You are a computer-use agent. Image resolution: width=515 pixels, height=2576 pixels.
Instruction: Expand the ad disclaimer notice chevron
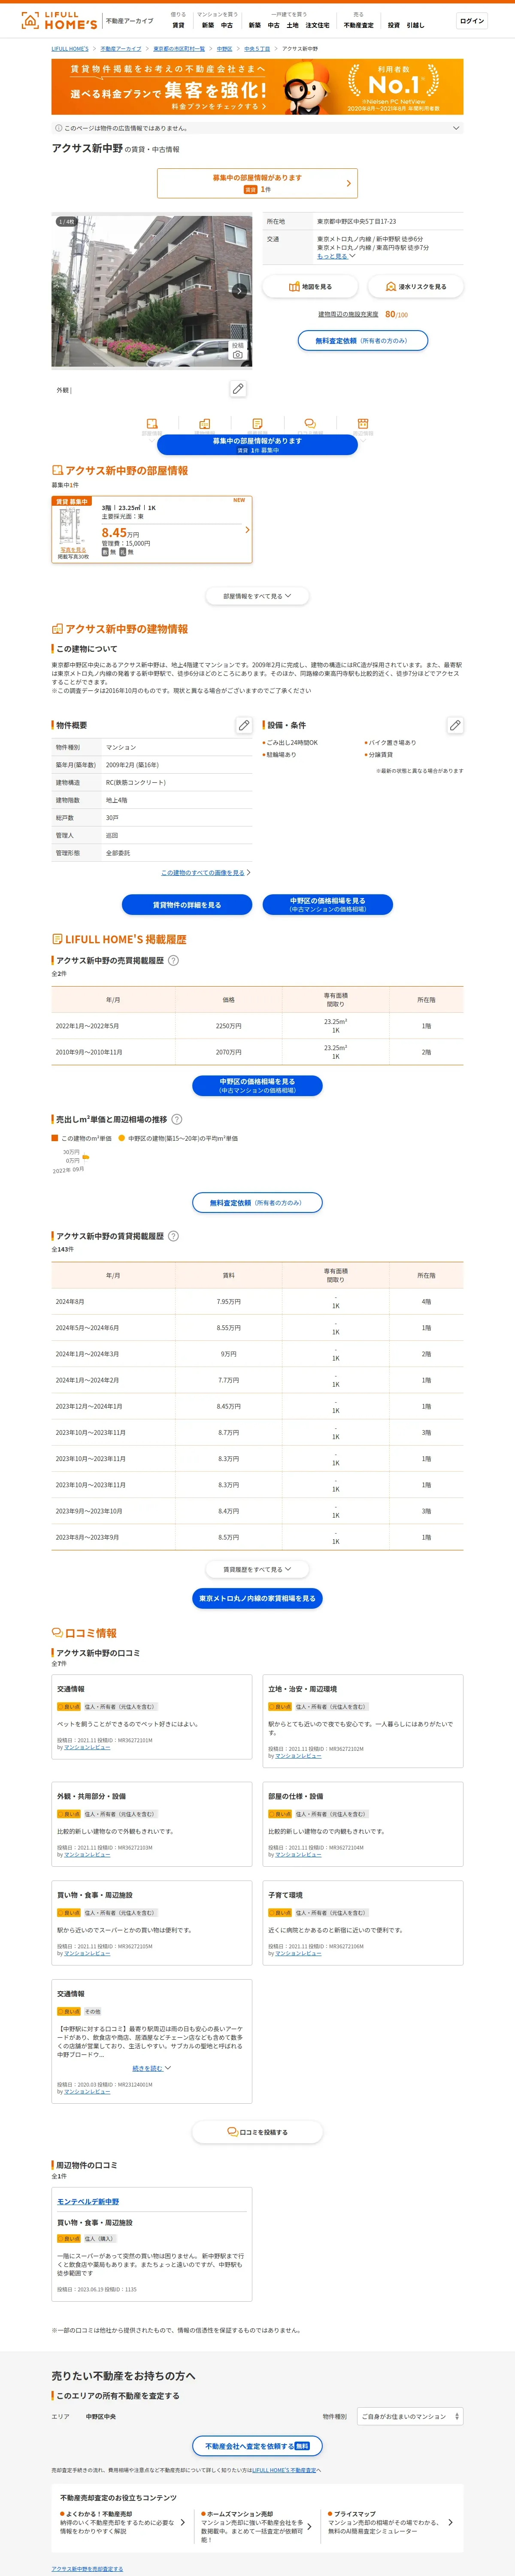pos(456,128)
